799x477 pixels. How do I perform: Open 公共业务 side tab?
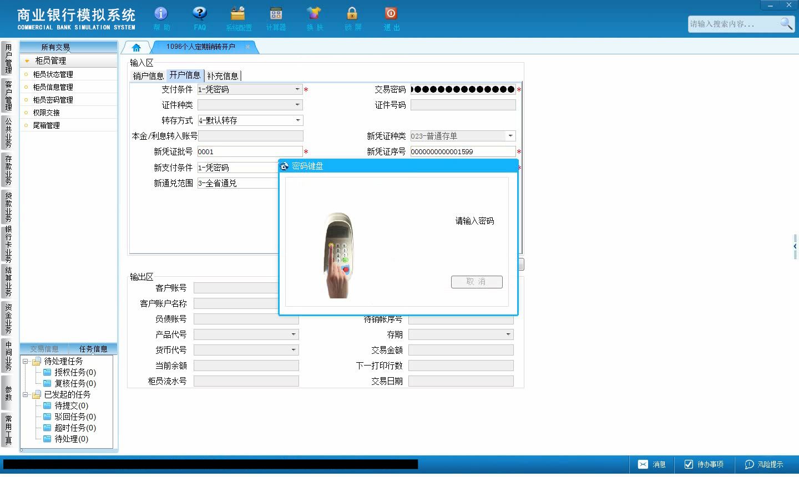click(8, 133)
